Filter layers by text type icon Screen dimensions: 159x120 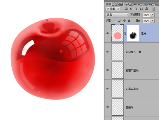coord(136,9)
